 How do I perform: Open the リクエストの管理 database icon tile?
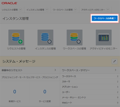16,38
